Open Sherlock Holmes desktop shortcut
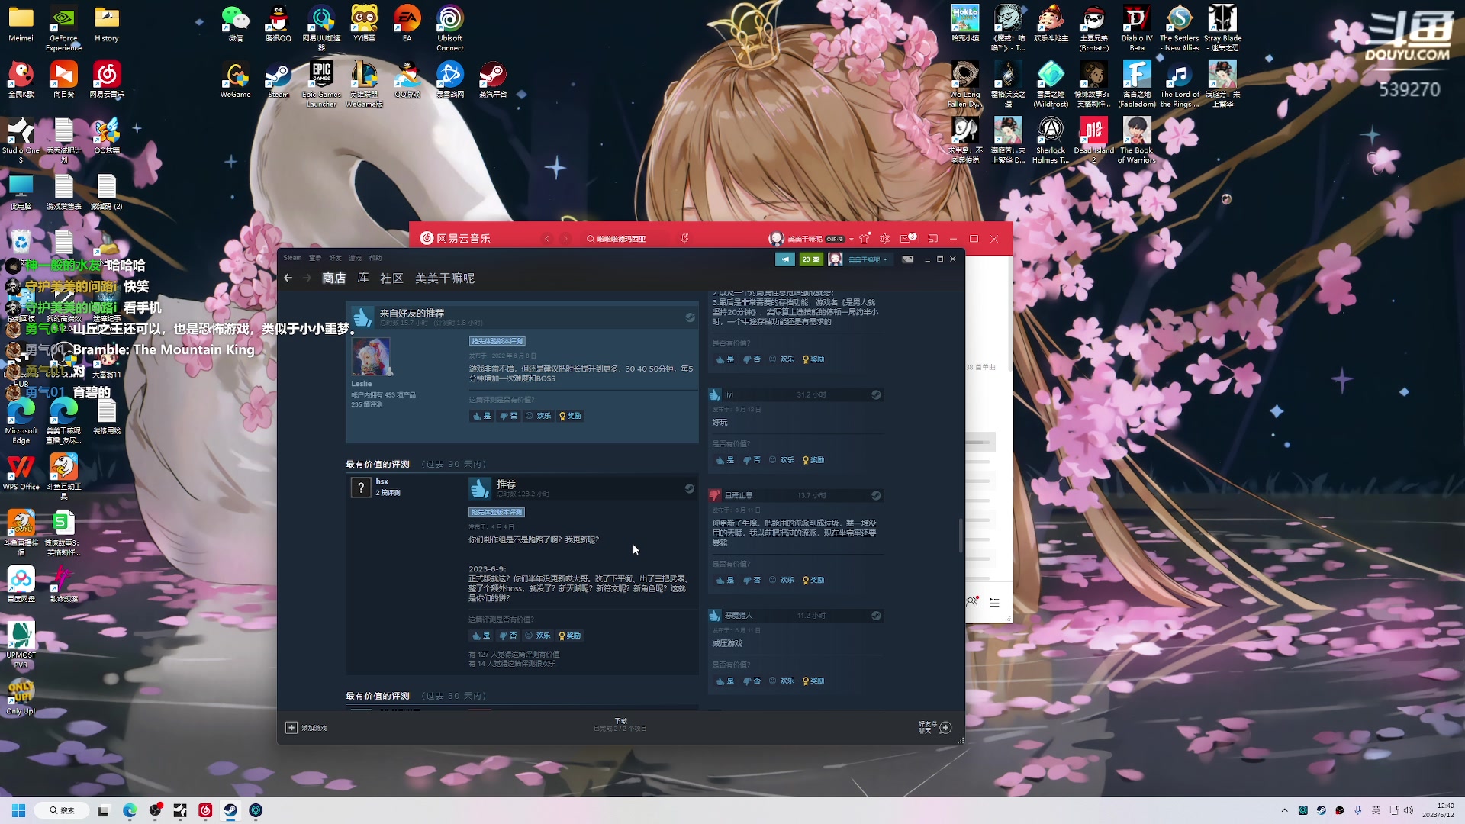 point(1051,141)
